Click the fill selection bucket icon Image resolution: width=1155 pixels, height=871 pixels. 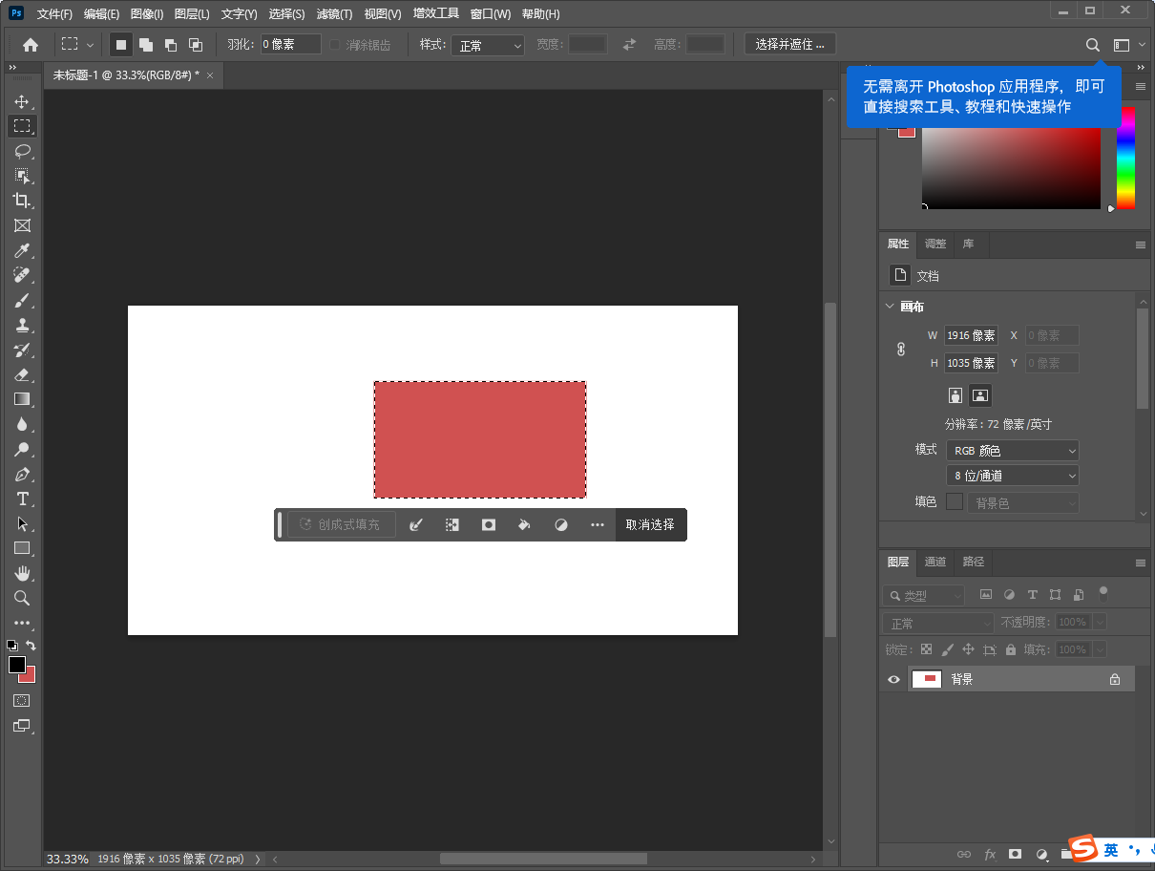pos(524,524)
